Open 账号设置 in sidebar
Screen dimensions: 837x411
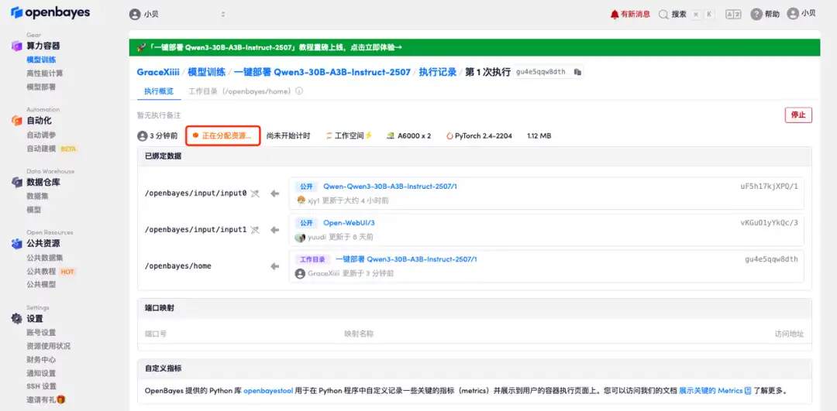click(41, 333)
